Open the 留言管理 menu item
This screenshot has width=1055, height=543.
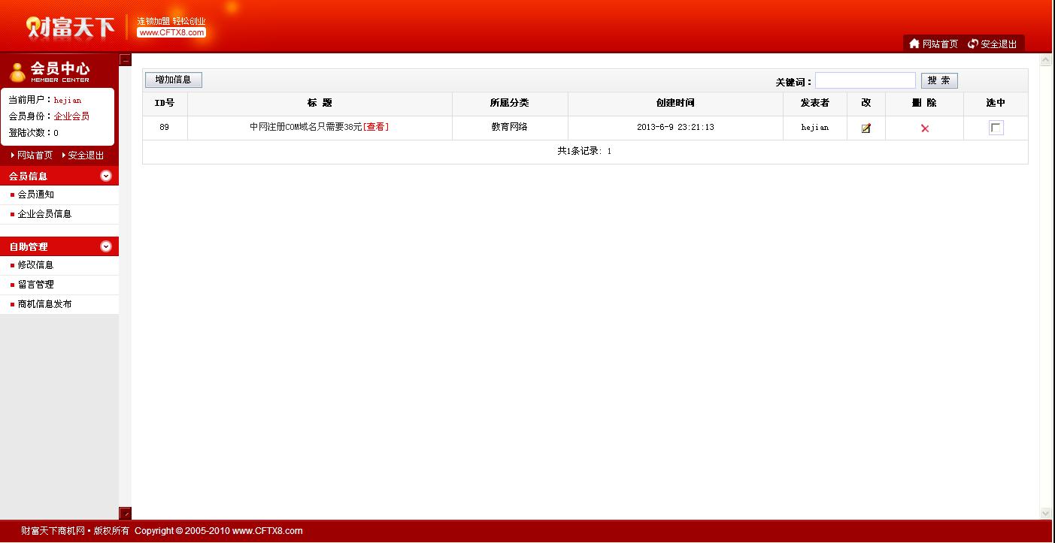[x=35, y=284]
